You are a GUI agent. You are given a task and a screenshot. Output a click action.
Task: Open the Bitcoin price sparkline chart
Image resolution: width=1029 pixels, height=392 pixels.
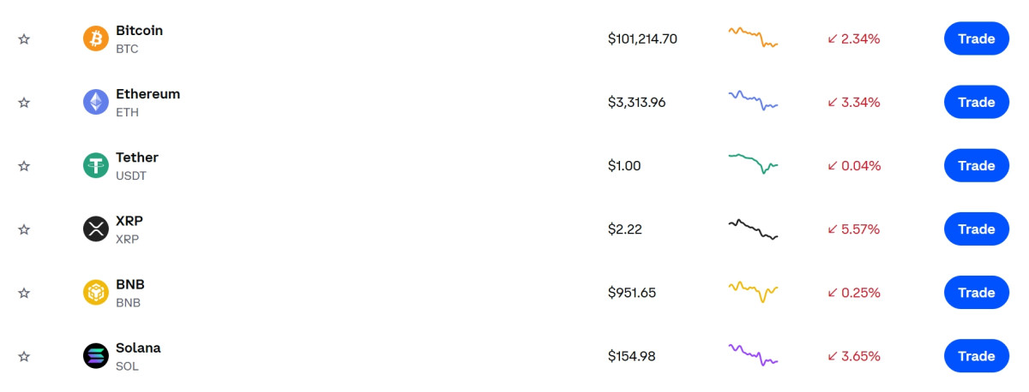pyautogui.click(x=753, y=37)
